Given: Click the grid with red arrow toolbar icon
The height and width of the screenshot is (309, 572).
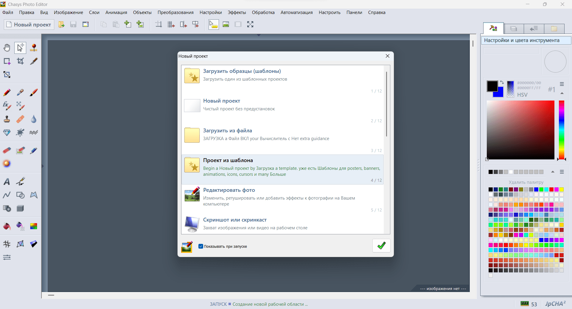Looking at the screenshot, I should pyautogui.click(x=171, y=24).
